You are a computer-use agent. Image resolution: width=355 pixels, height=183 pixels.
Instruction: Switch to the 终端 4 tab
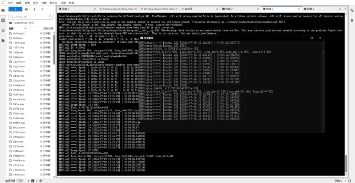(323, 9)
